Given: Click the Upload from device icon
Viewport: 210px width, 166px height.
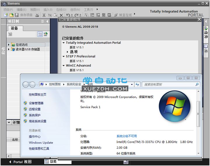Looking at the screenshot, I should 98,15.
